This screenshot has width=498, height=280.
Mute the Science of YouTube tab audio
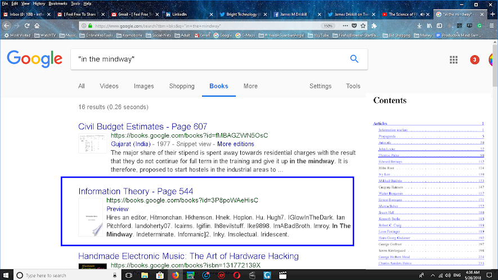pos(422,14)
